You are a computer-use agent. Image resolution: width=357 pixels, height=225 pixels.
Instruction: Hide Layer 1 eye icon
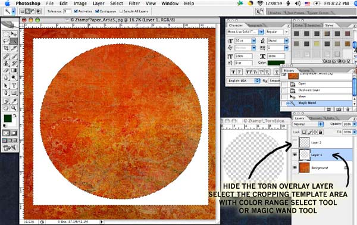295,155
